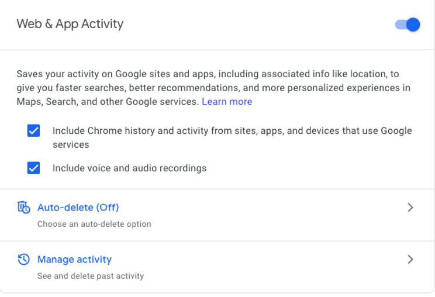Screen dimensions: 435x297
Task: Open Manage activity using its right chevron
Action: 410,259
